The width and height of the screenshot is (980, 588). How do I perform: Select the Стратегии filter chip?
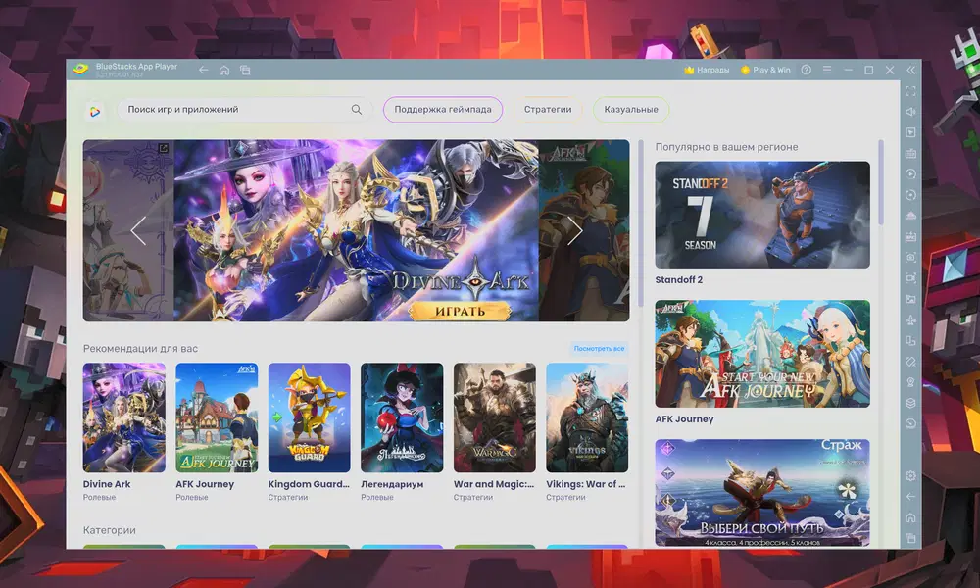coord(548,110)
